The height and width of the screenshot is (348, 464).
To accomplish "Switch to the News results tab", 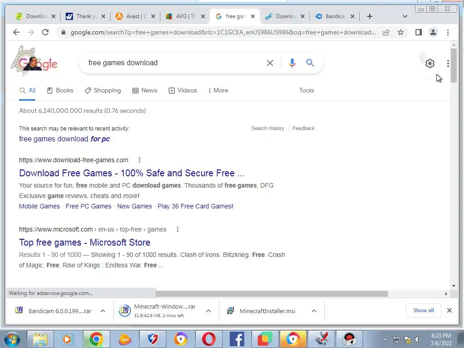I will tap(145, 91).
